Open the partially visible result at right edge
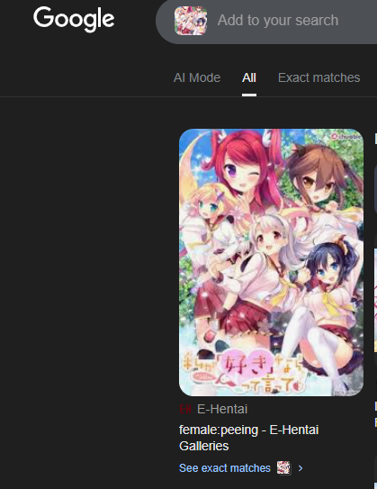This screenshot has height=489, width=377. coord(375,299)
